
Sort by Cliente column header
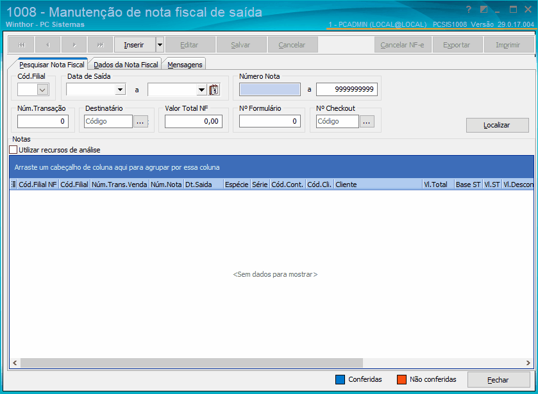pyautogui.click(x=378, y=185)
